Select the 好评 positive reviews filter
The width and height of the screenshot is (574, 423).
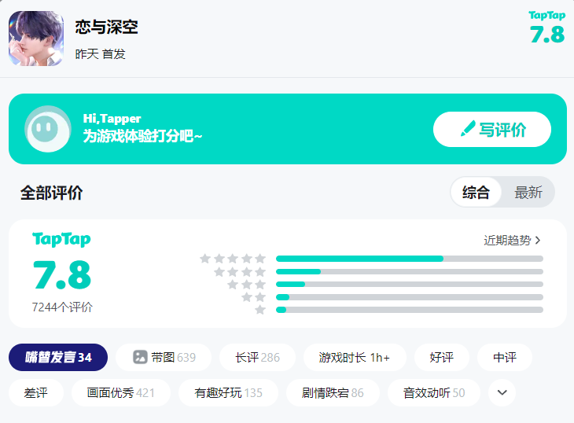[442, 357]
